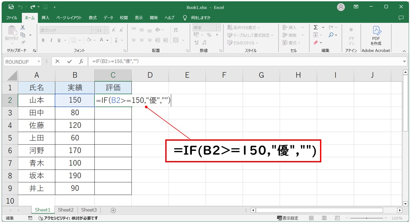Screen dimensions: 411x224
Task: Toggle wrap text in the alignment group
Action: tap(176, 30)
